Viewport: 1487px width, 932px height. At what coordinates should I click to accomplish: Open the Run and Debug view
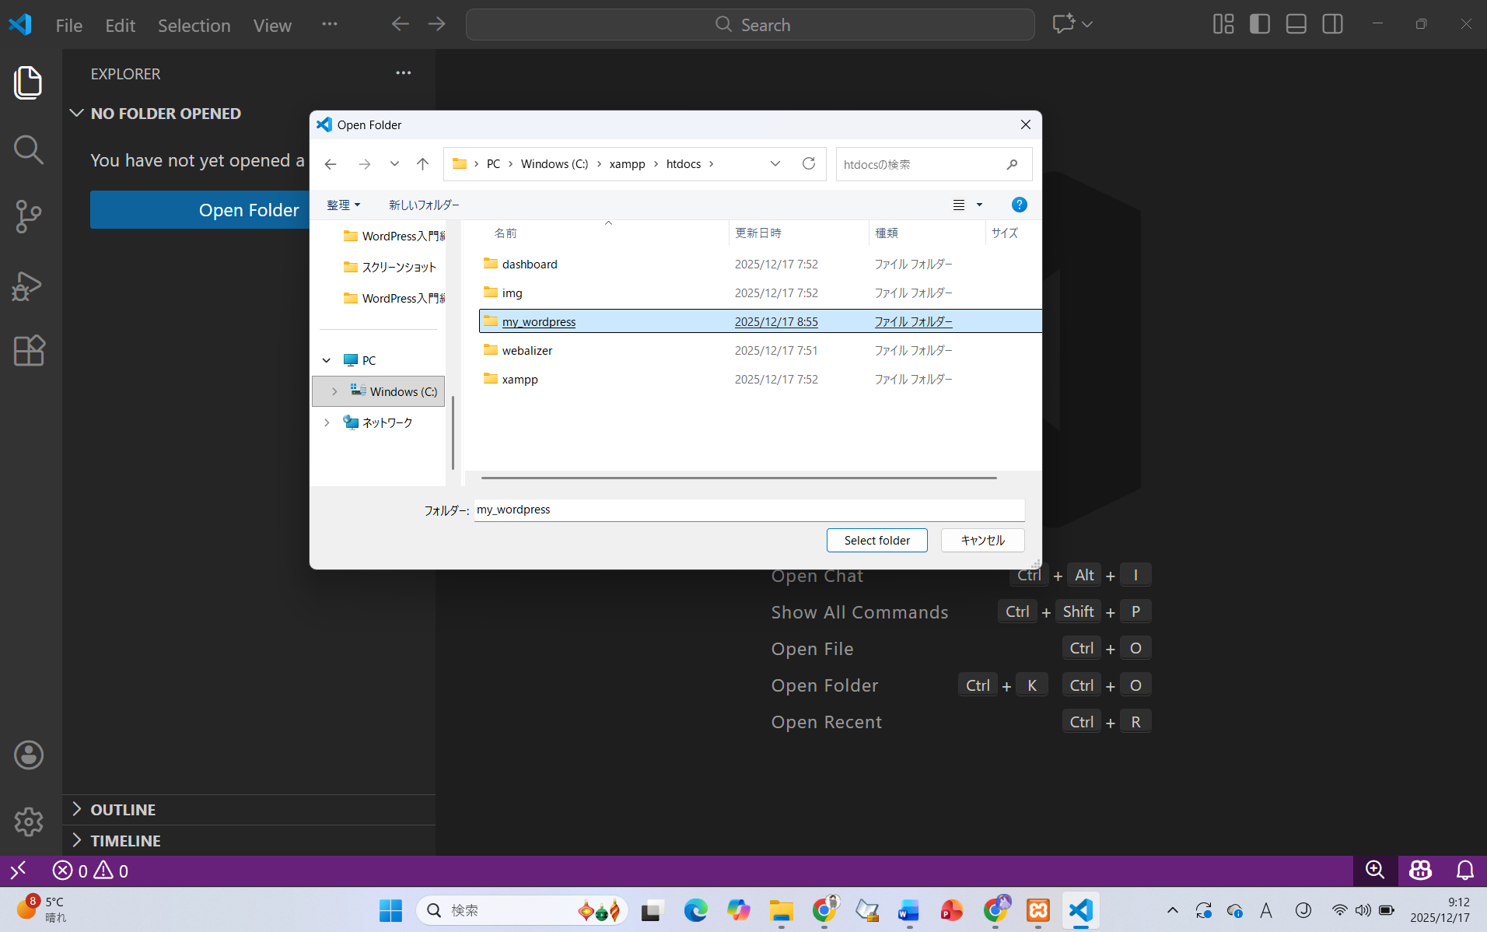(29, 286)
